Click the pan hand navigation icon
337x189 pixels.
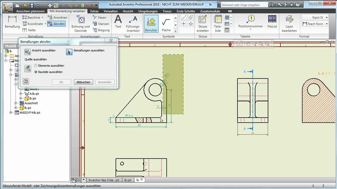(248, 44)
